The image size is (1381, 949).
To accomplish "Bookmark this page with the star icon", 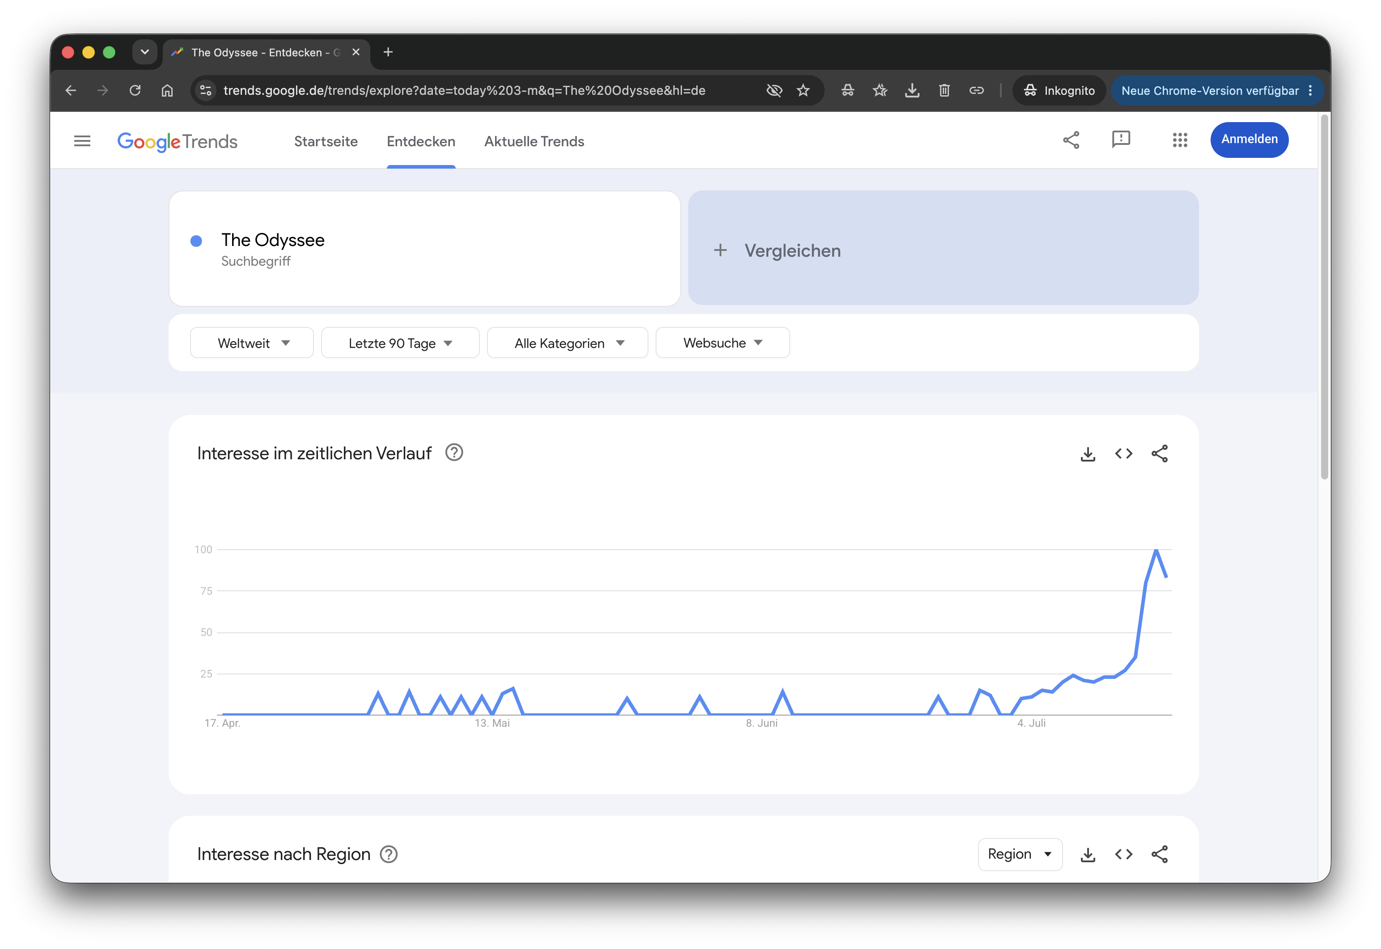I will point(803,90).
